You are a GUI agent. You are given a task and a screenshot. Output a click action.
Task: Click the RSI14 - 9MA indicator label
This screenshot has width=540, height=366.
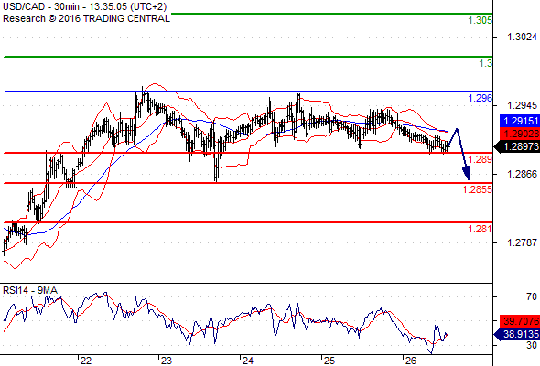point(30,291)
